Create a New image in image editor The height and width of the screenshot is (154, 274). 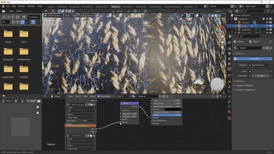click(32, 101)
